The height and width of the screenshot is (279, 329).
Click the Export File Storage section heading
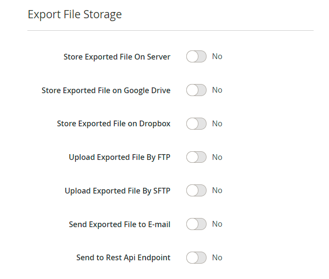tap(74, 14)
